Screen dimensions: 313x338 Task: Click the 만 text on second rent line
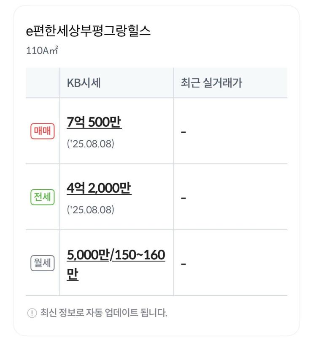pos(73,274)
